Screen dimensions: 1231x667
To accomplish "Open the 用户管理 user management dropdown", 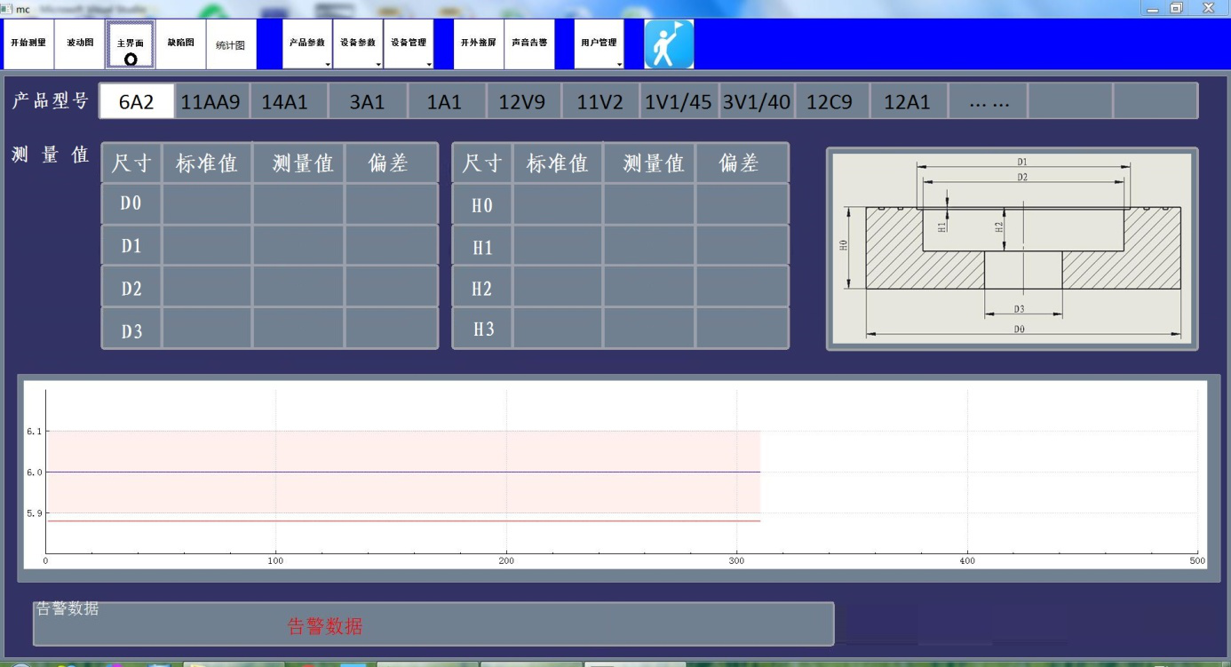I will [x=599, y=44].
